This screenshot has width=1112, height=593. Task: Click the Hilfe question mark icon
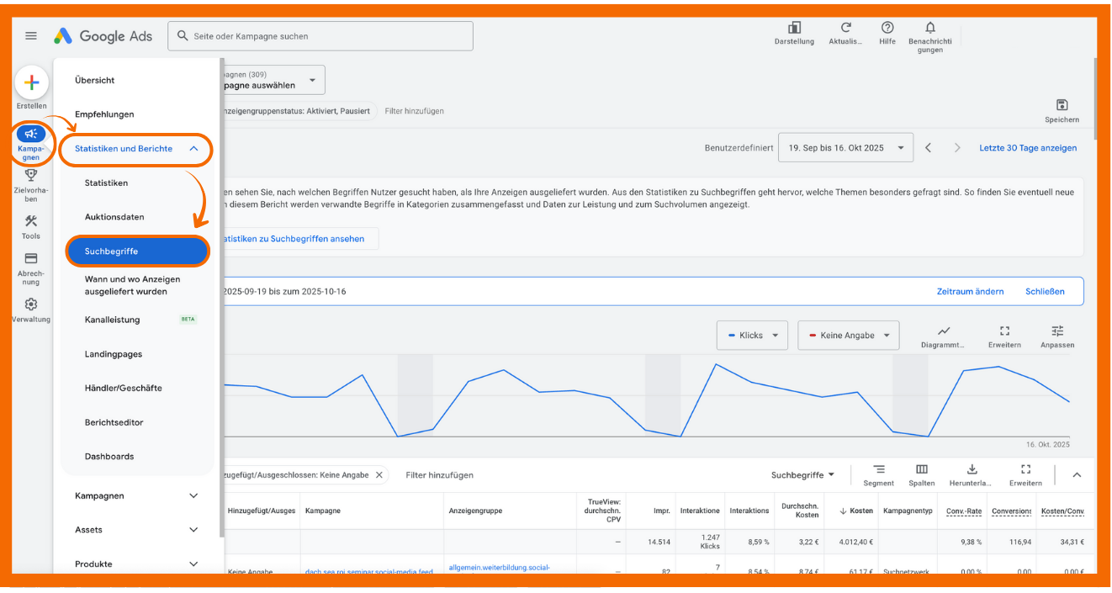[x=887, y=28]
